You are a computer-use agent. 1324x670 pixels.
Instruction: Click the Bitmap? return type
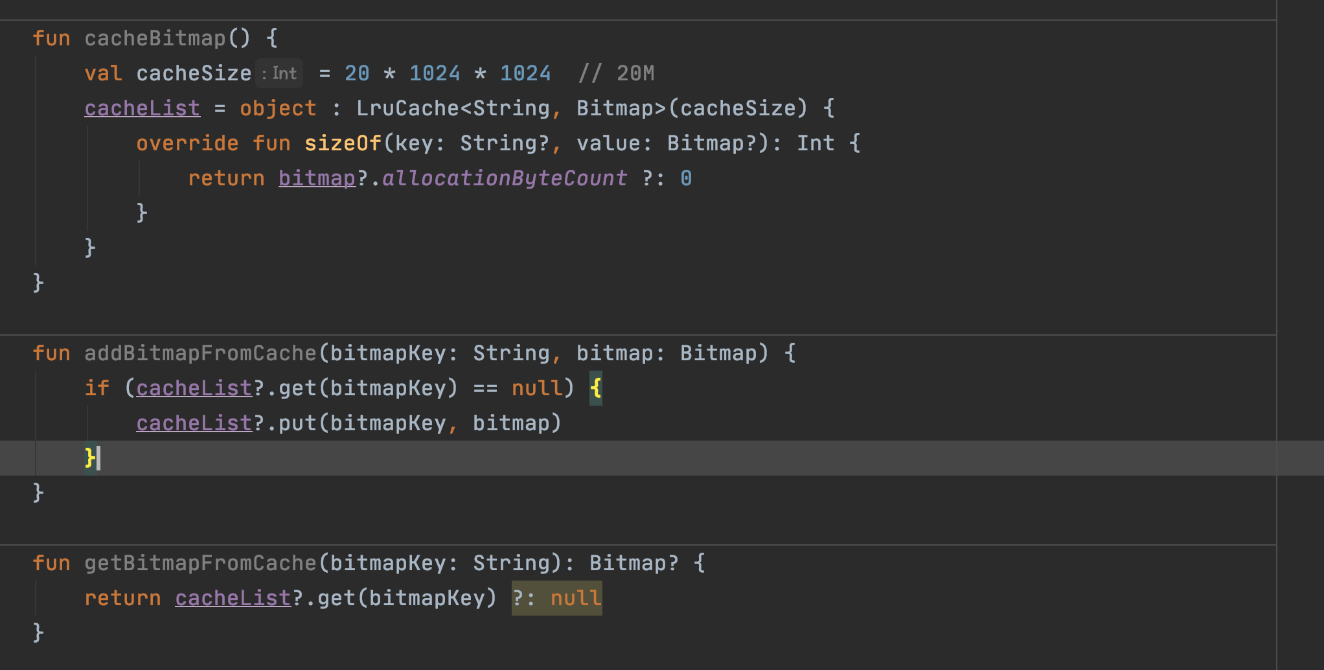coord(635,563)
